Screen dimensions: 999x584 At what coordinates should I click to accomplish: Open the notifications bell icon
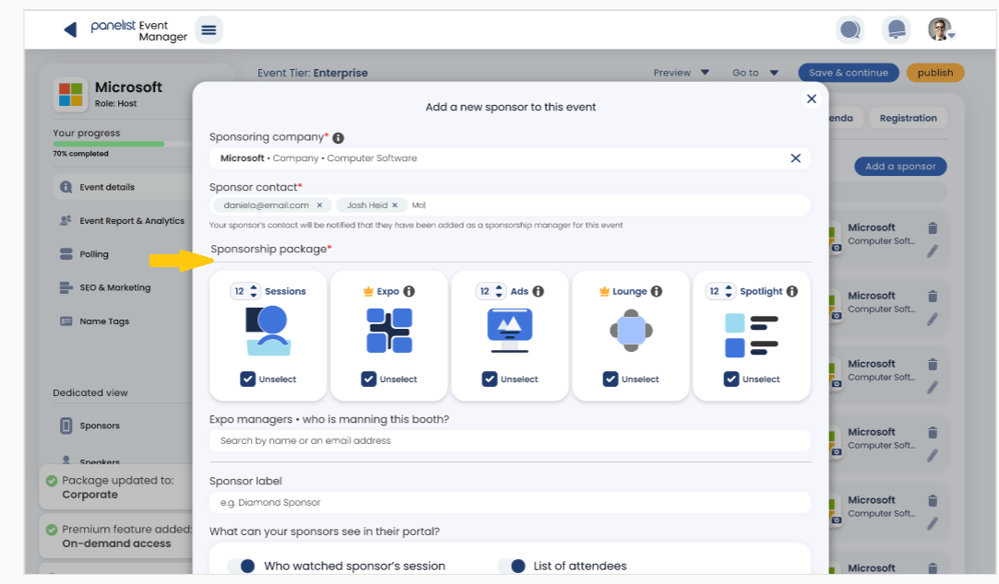(896, 29)
